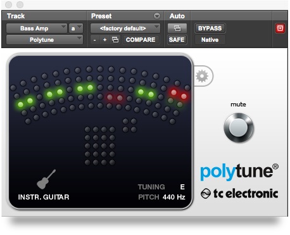This screenshot has width=290, height=235.
Task: Copy settings with the preset copy icon
Action: click(x=115, y=40)
